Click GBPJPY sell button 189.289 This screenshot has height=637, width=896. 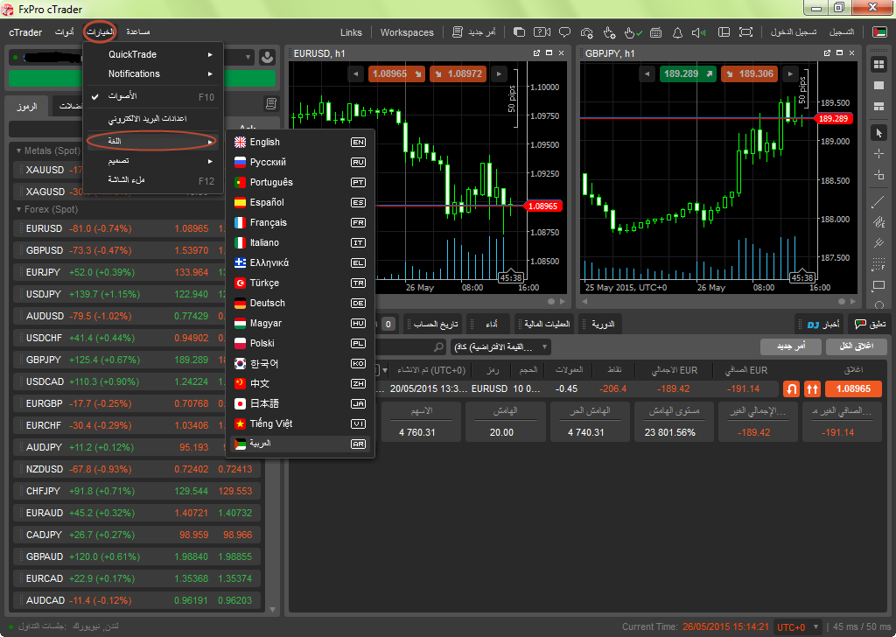coord(688,73)
